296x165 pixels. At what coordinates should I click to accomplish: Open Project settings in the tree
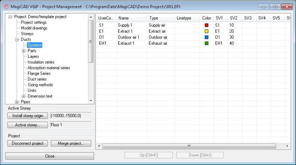pos(34,22)
